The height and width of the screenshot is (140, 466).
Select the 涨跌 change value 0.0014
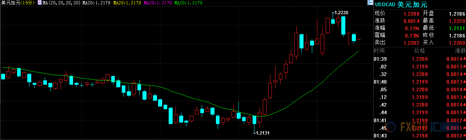pyautogui.click(x=412, y=21)
